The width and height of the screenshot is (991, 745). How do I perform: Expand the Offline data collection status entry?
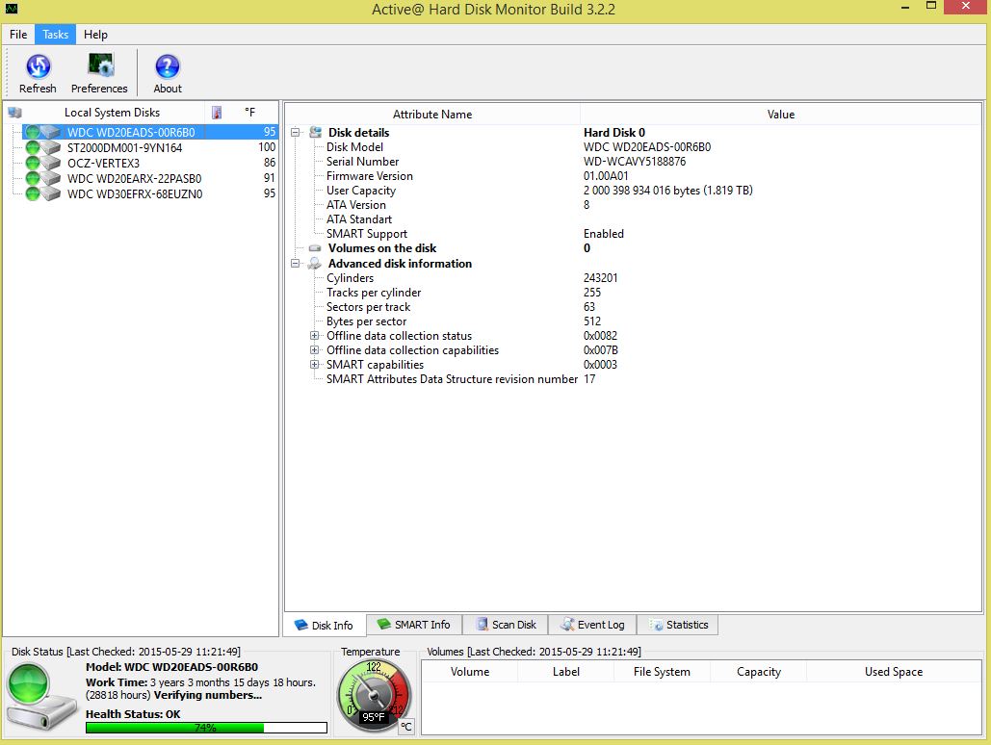point(316,336)
